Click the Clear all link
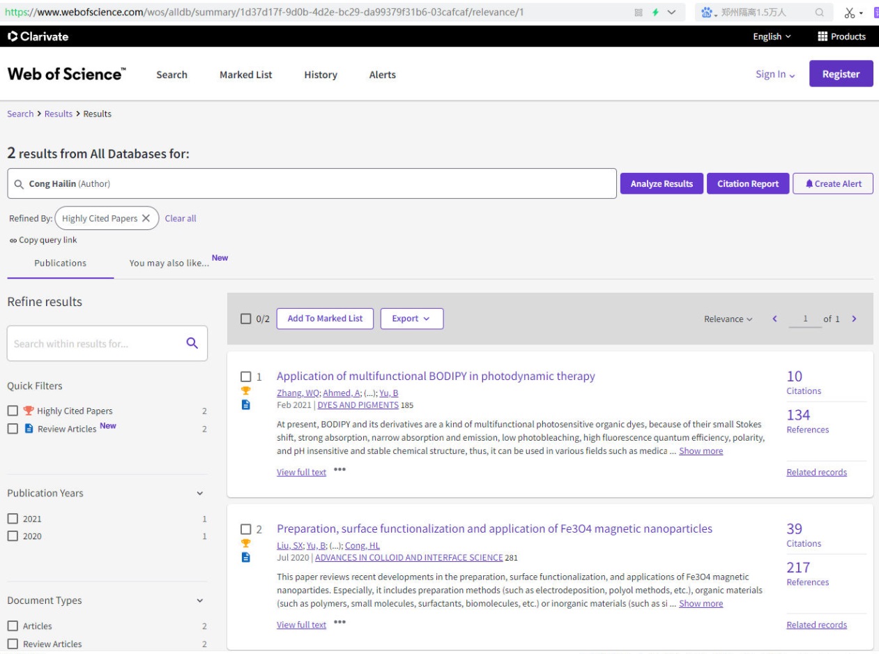Image resolution: width=879 pixels, height=654 pixels. pos(181,218)
